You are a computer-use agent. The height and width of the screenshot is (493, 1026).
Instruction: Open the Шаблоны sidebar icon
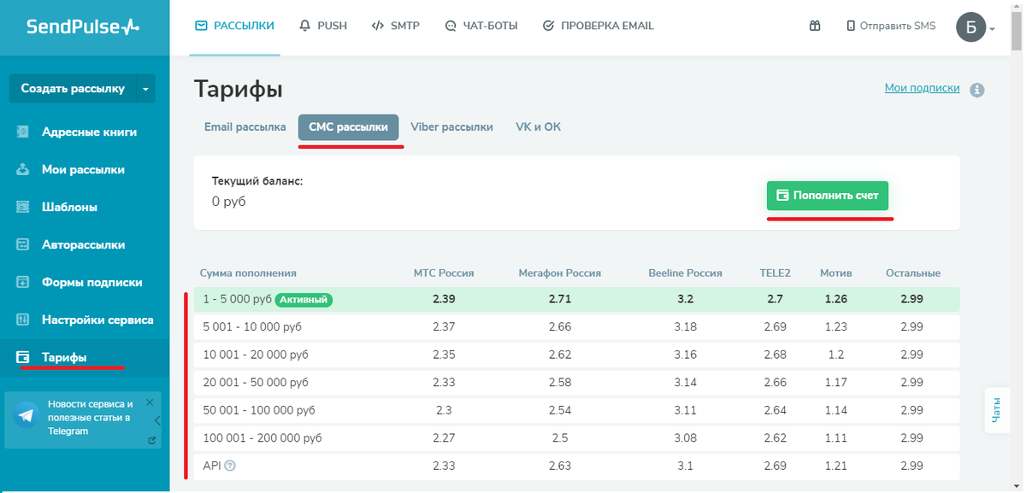pos(24,208)
